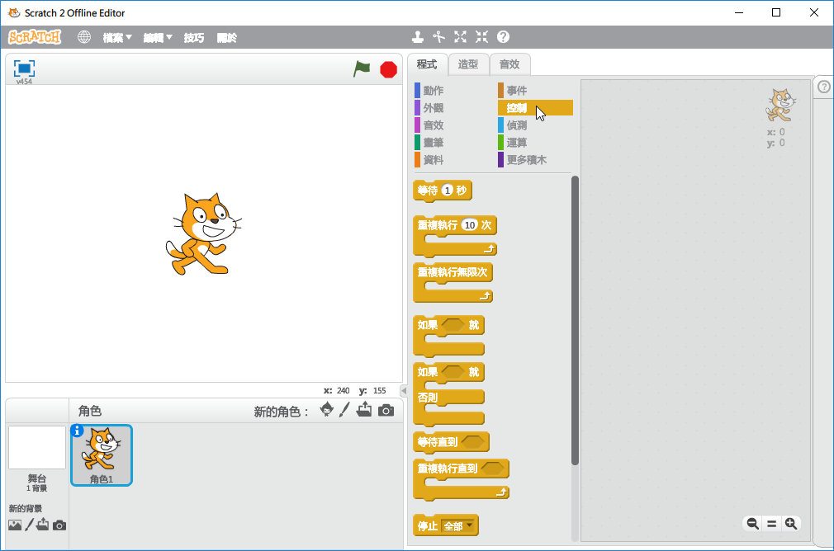Screen dimensions: 834x551
Task: Upload new sprite from file icon
Action: coord(364,410)
